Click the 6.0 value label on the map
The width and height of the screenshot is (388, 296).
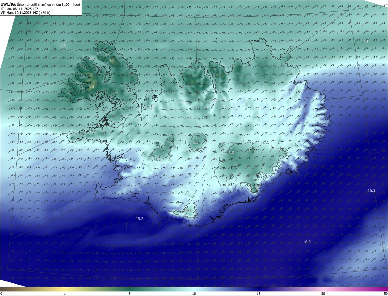[x=231, y=153]
